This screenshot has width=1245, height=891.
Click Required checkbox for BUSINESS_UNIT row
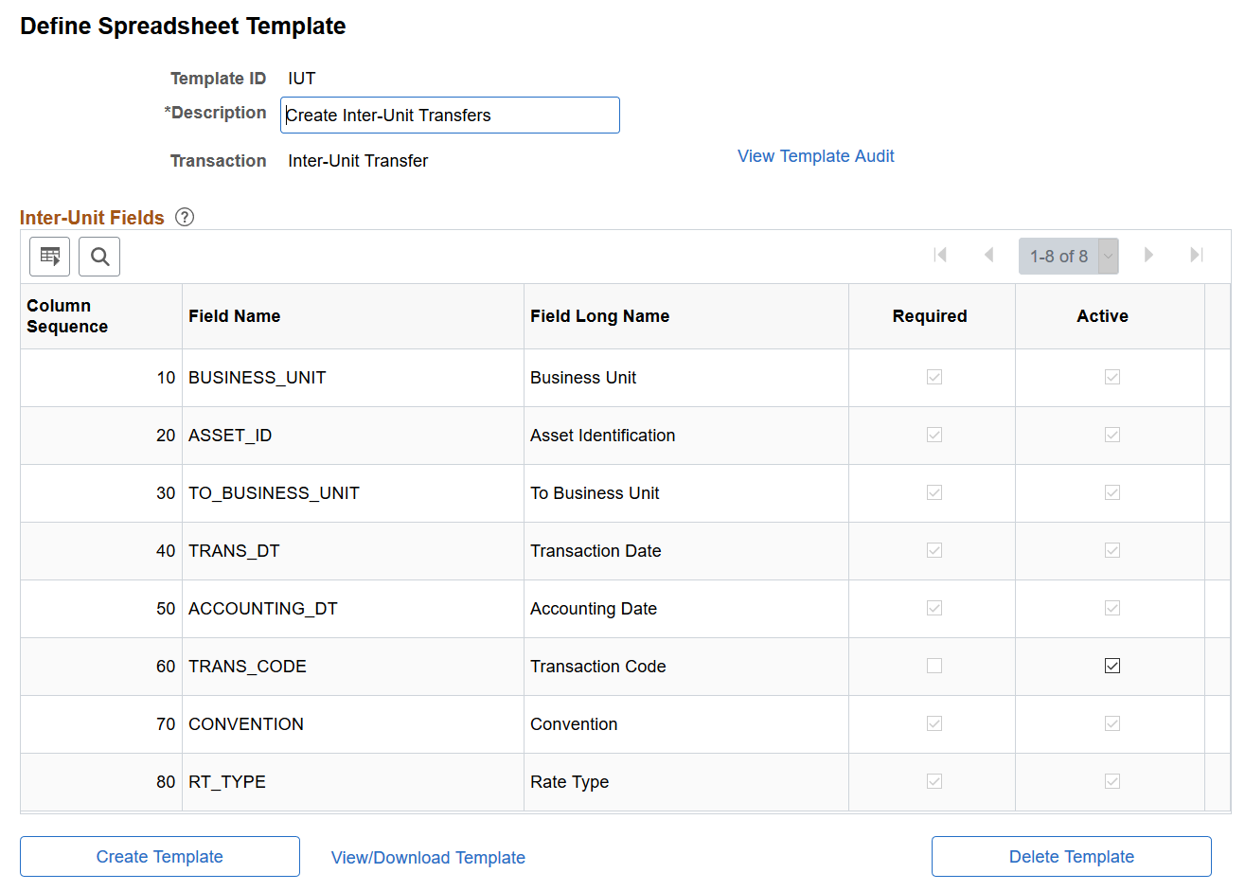934,377
